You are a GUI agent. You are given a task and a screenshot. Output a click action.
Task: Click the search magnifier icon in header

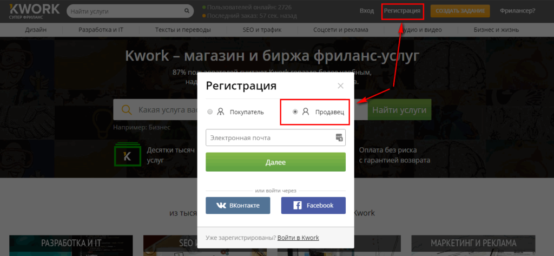click(x=187, y=11)
